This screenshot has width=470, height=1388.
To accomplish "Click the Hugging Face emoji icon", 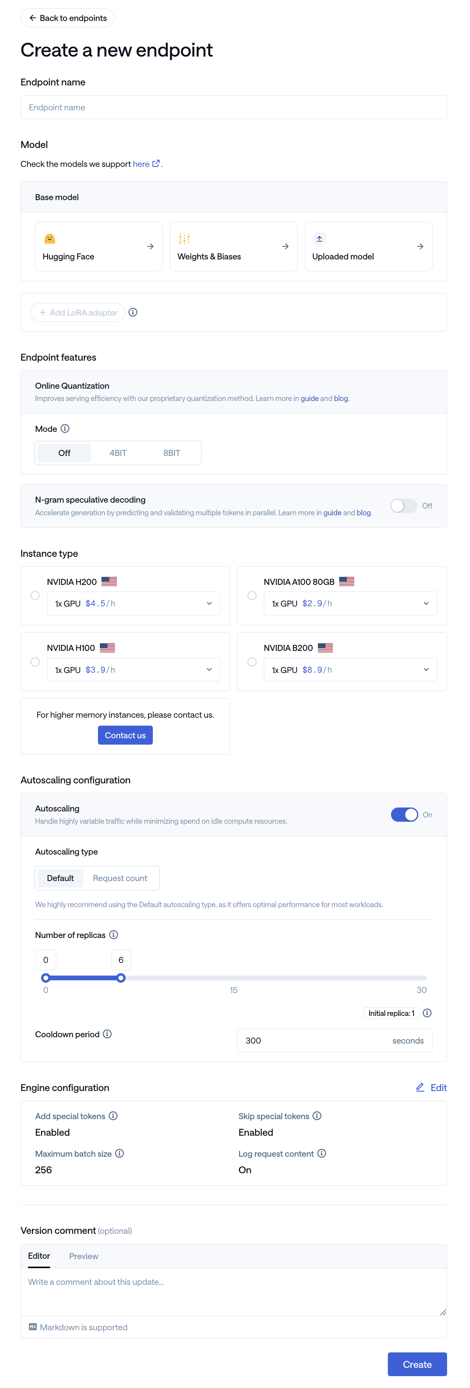I will click(x=49, y=239).
